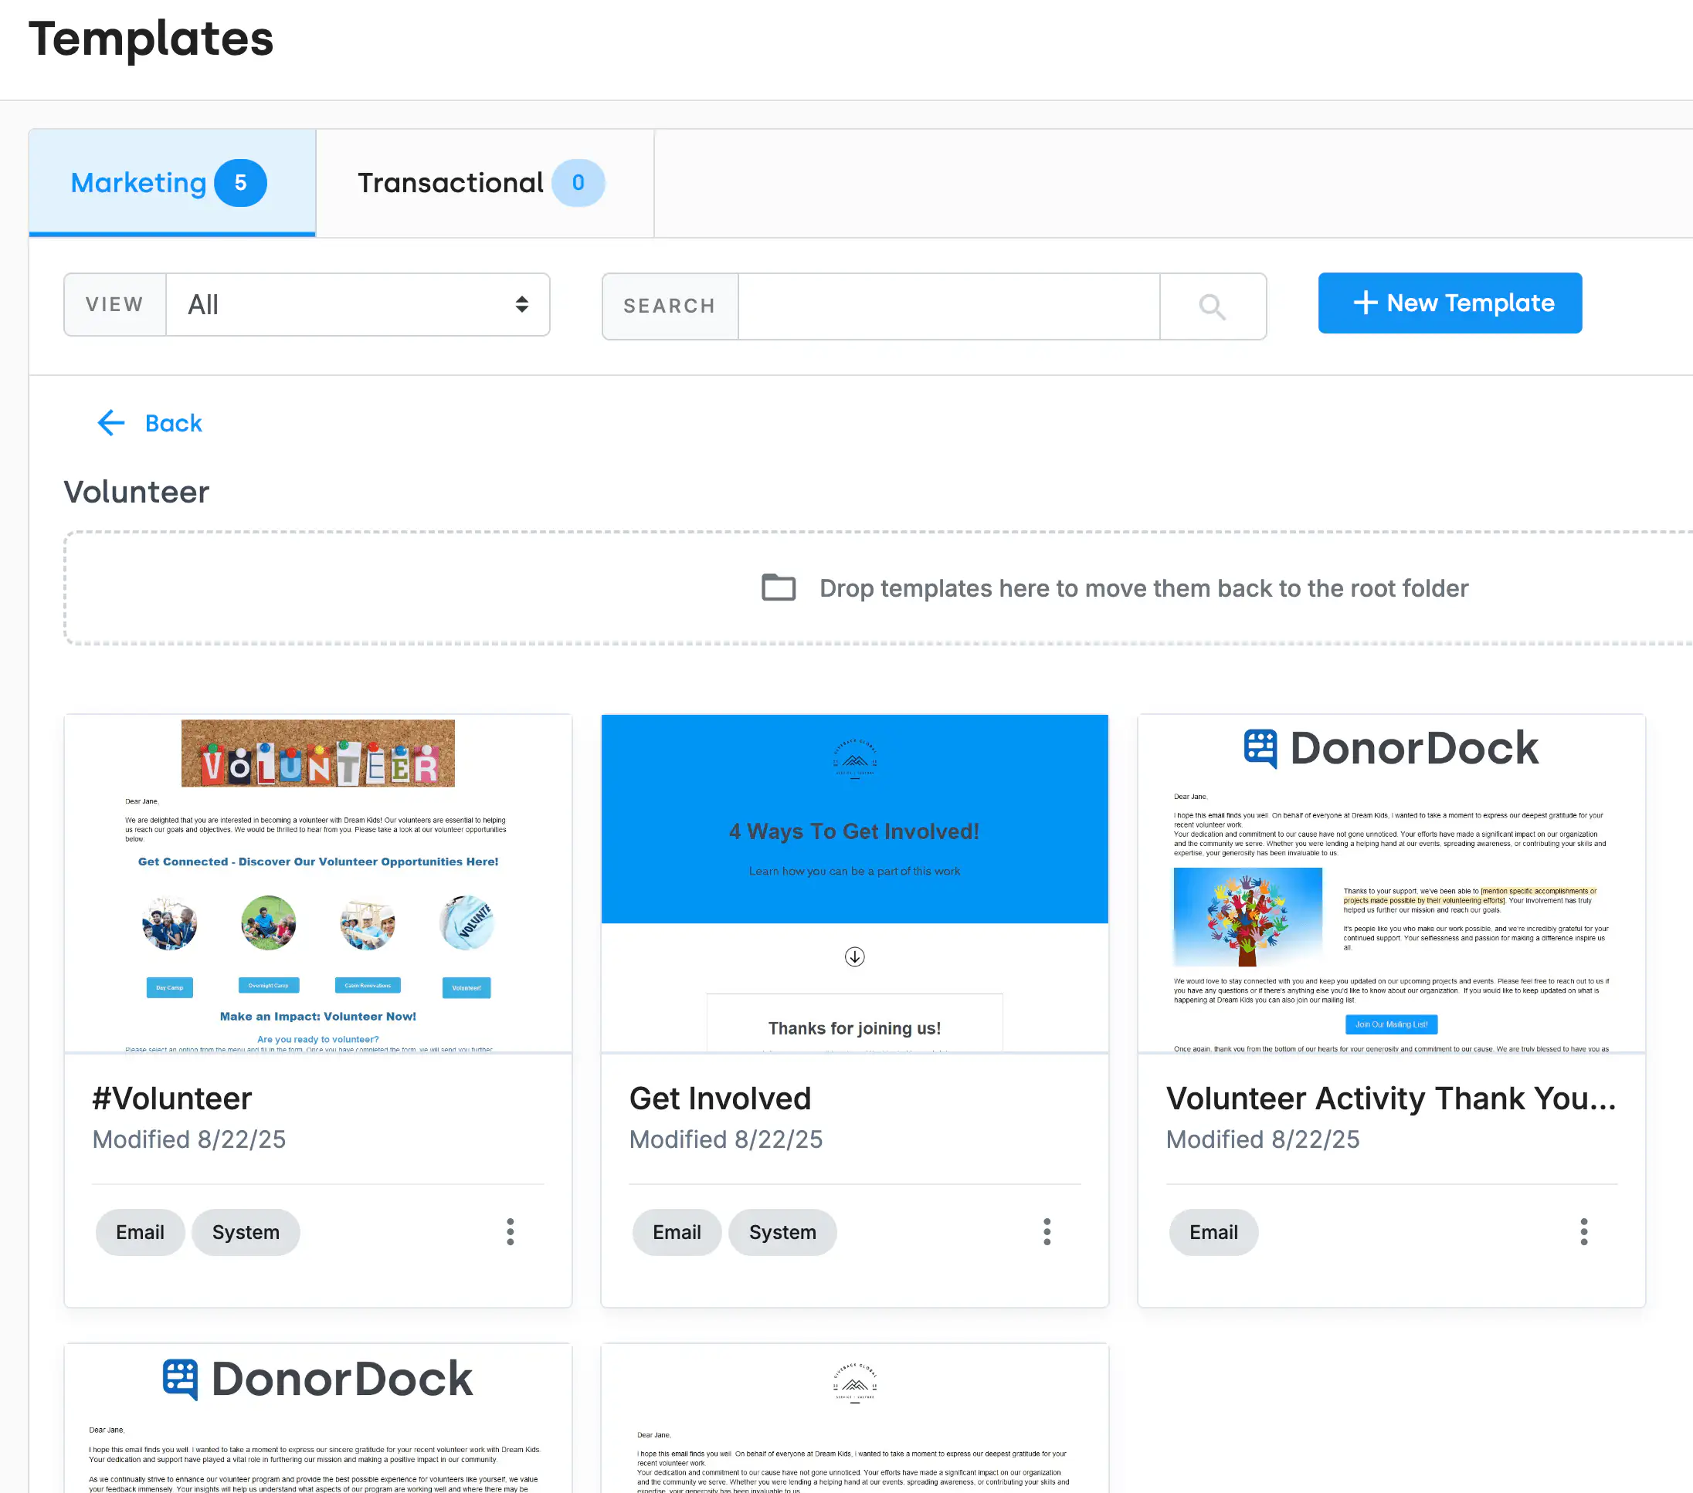The height and width of the screenshot is (1493, 1693).
Task: Go Back to the root folder
Action: click(173, 423)
